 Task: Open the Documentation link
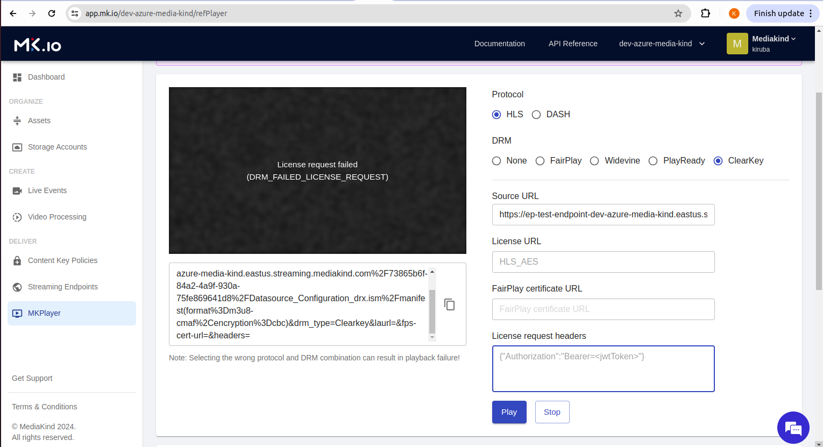pos(500,44)
